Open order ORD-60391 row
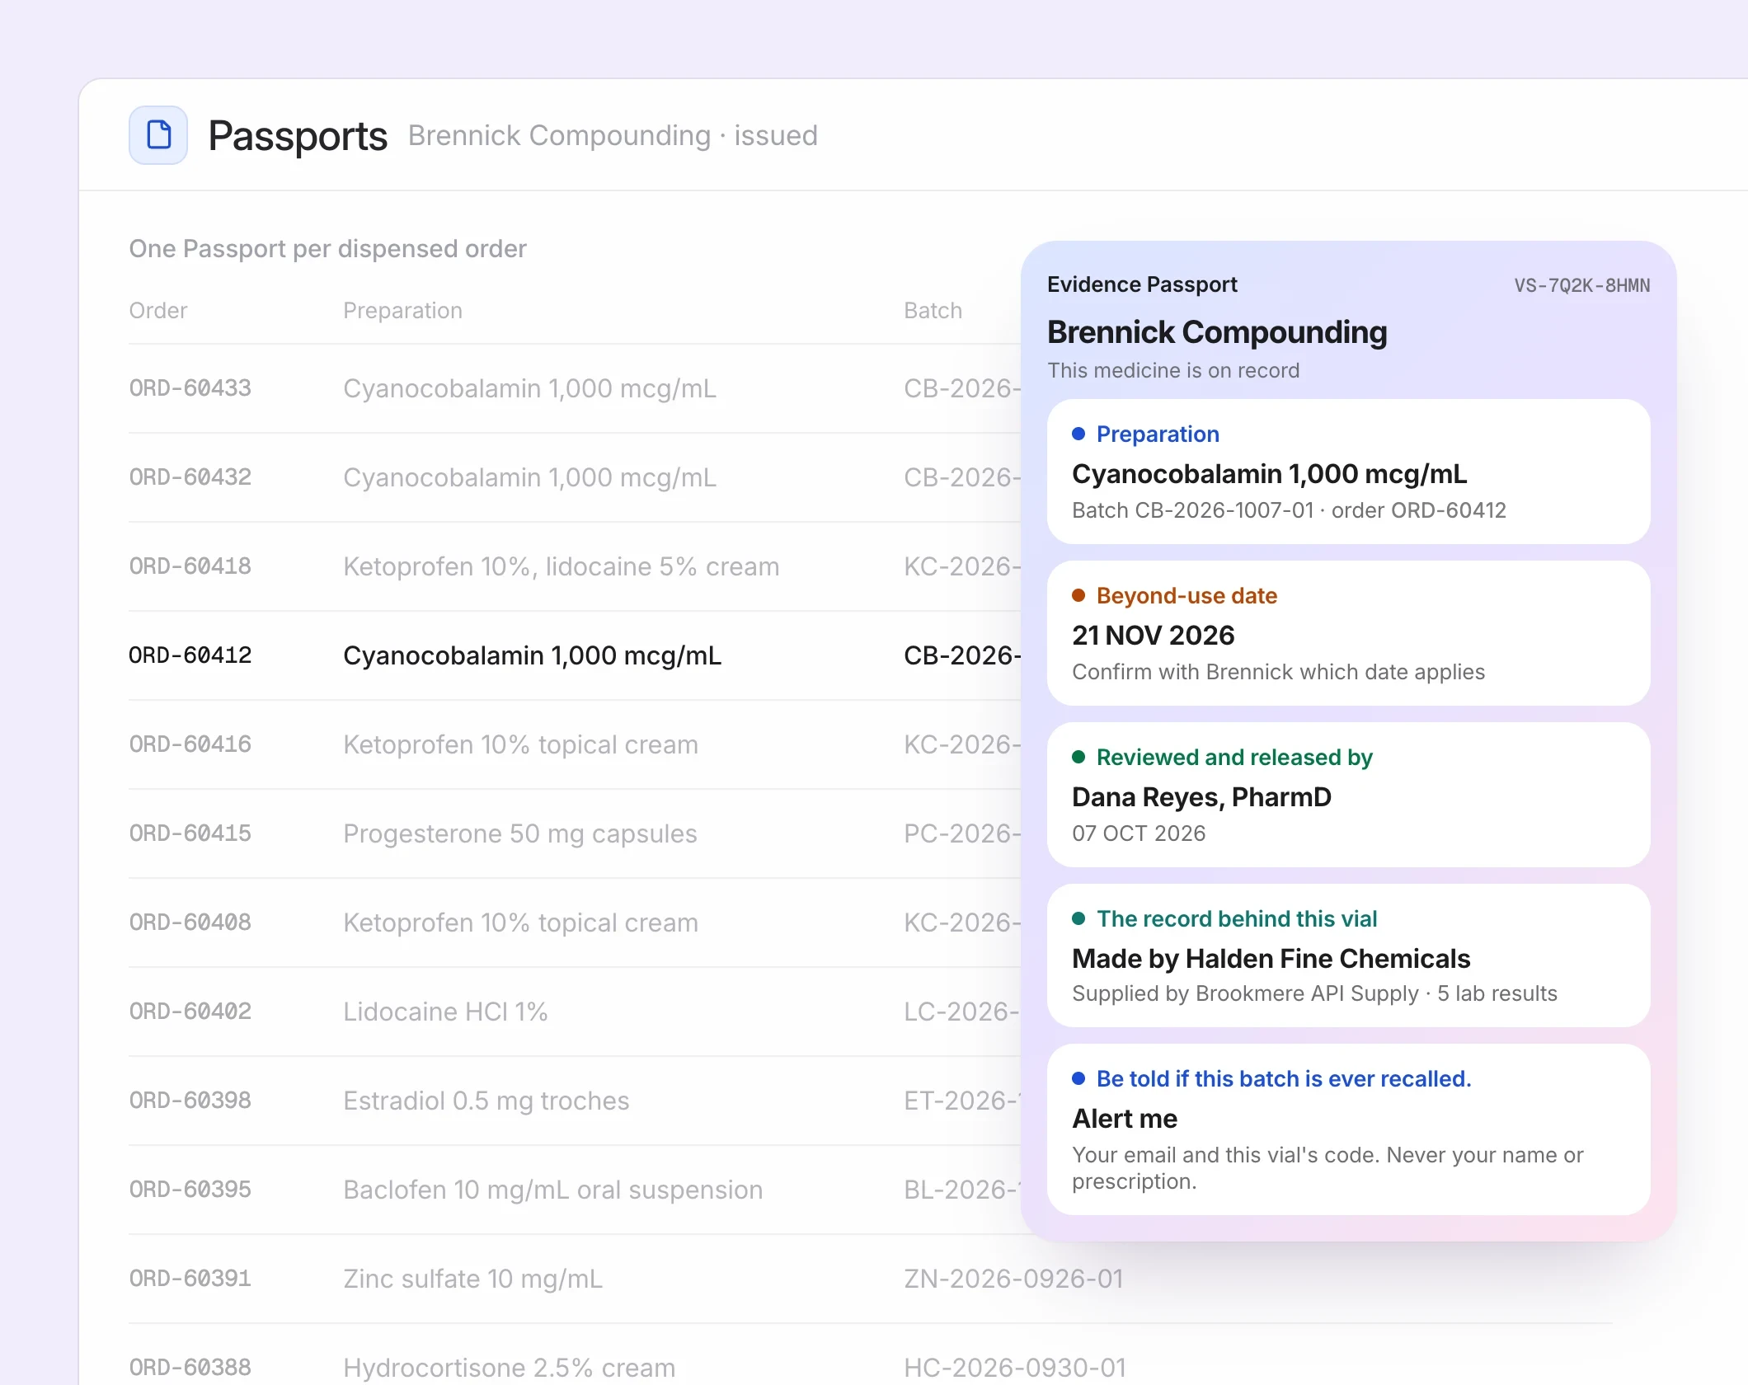1748x1385 pixels. [x=871, y=1279]
